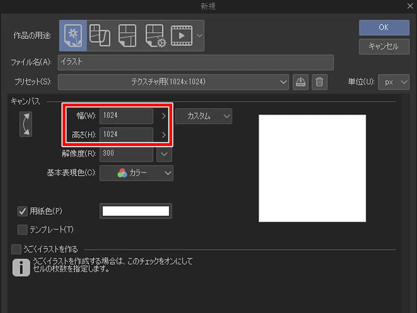Enable the テンプレート(T) checkbox
417x313 pixels.
coord(23,230)
